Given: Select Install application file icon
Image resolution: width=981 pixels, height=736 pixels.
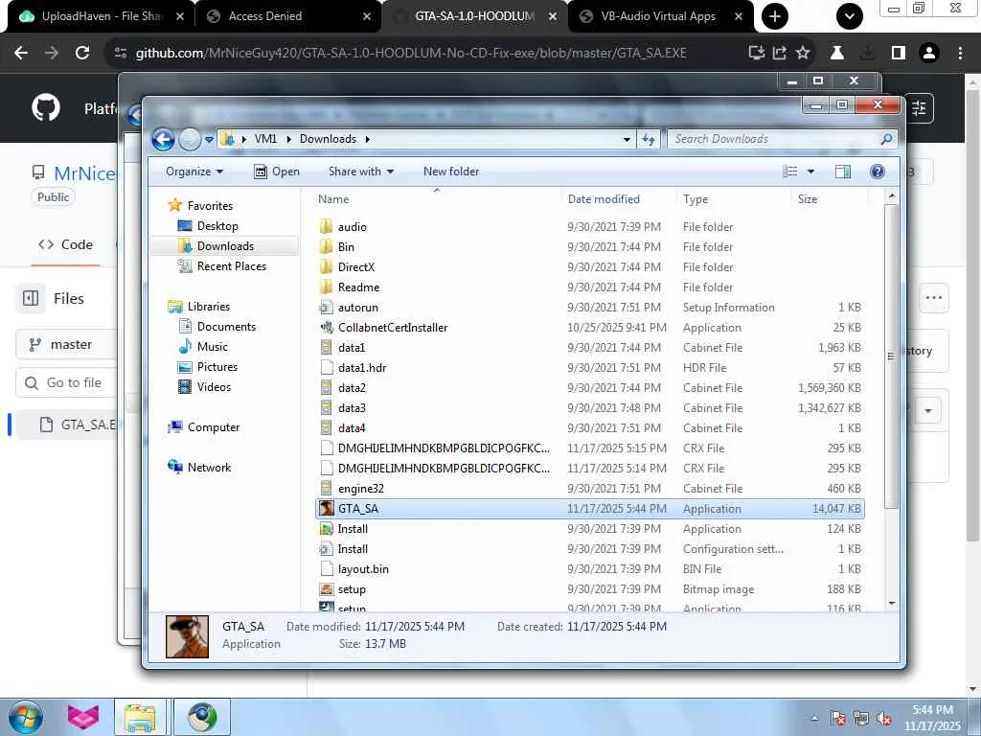Looking at the screenshot, I should tap(326, 529).
